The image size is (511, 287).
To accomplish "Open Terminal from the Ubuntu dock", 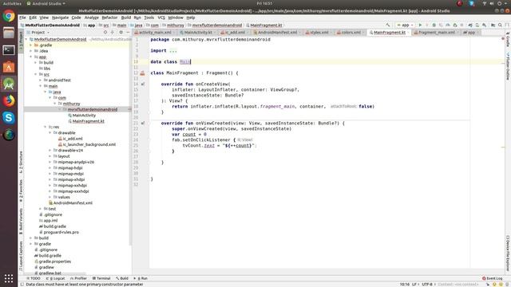I will coord(9,50).
